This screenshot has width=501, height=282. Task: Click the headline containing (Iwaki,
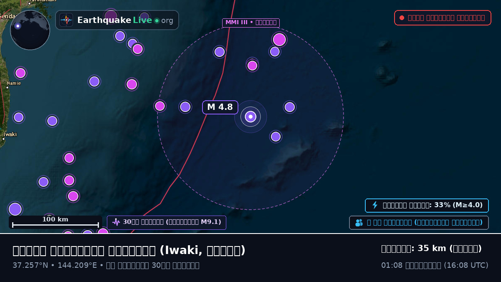click(x=129, y=251)
